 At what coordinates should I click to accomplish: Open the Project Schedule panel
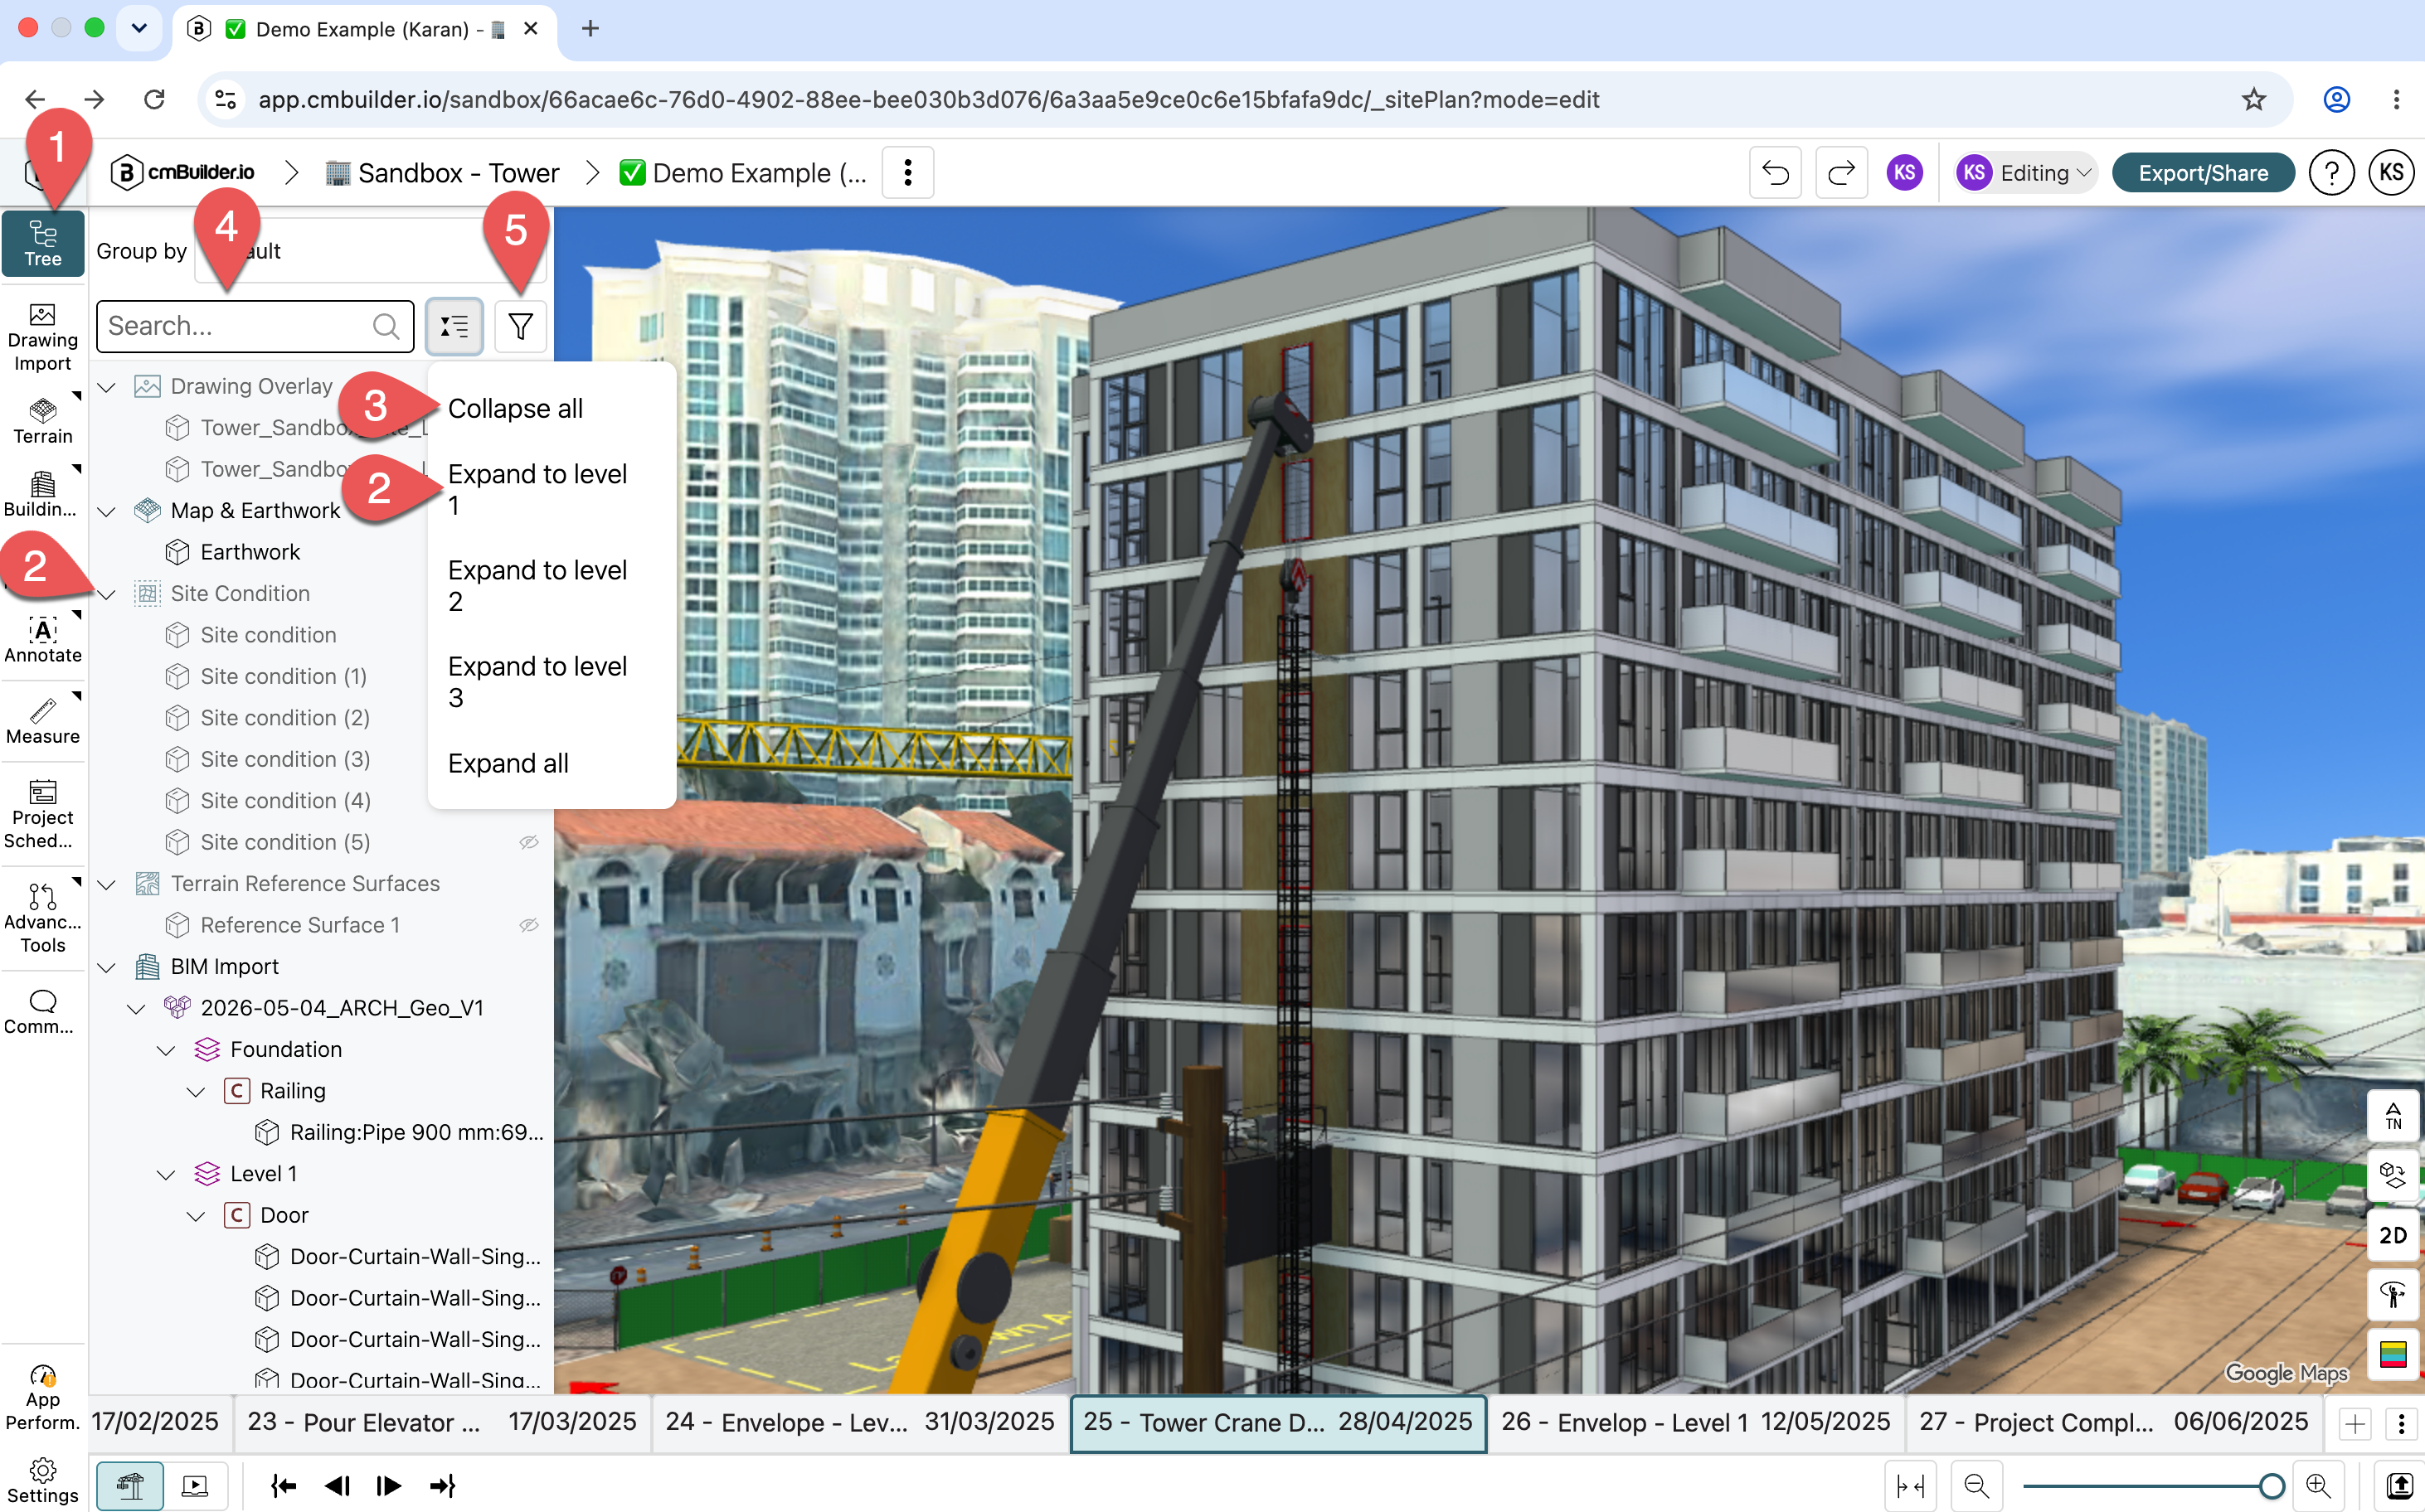pos(43,814)
